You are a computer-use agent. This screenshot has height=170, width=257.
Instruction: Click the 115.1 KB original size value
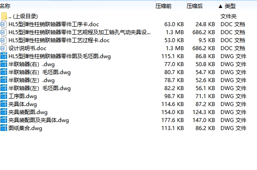172,56
